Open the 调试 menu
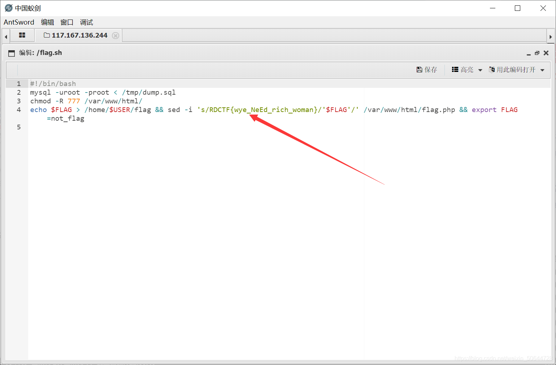The width and height of the screenshot is (556, 365). point(86,22)
